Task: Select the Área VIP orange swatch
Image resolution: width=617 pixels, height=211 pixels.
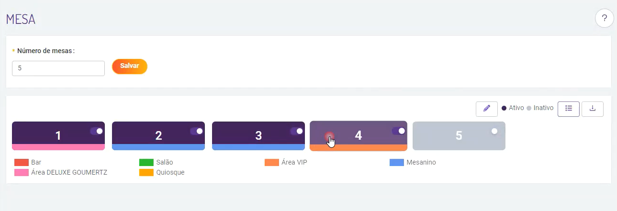Action: point(272,163)
